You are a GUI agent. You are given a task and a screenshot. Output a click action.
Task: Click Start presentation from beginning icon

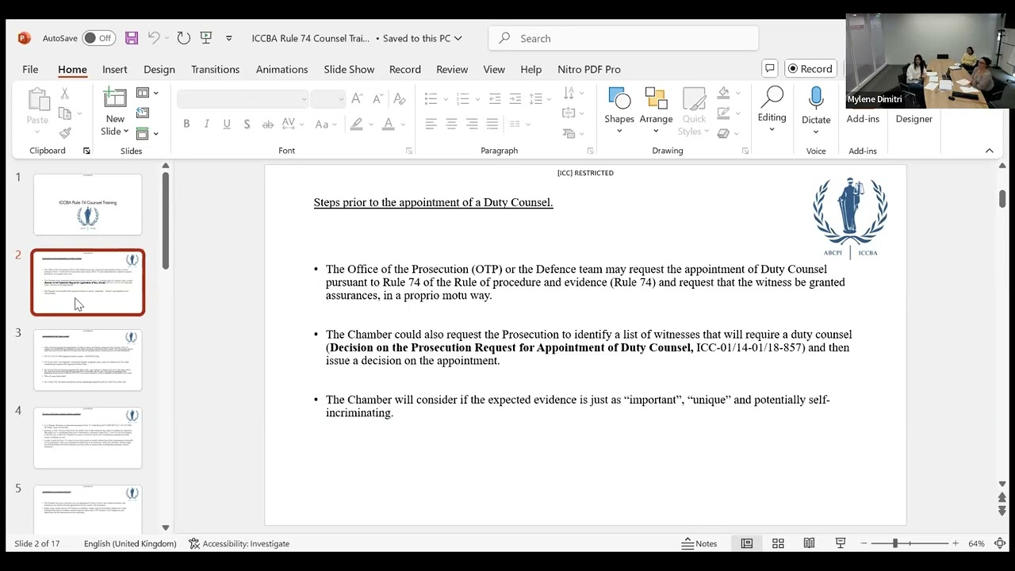[x=206, y=38]
